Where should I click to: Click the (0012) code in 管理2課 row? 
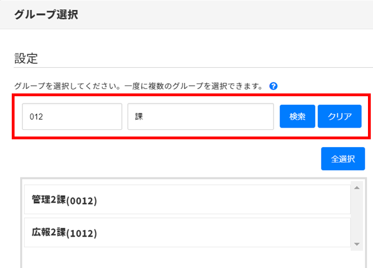[x=82, y=200]
